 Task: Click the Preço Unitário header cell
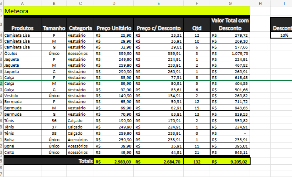114,25
